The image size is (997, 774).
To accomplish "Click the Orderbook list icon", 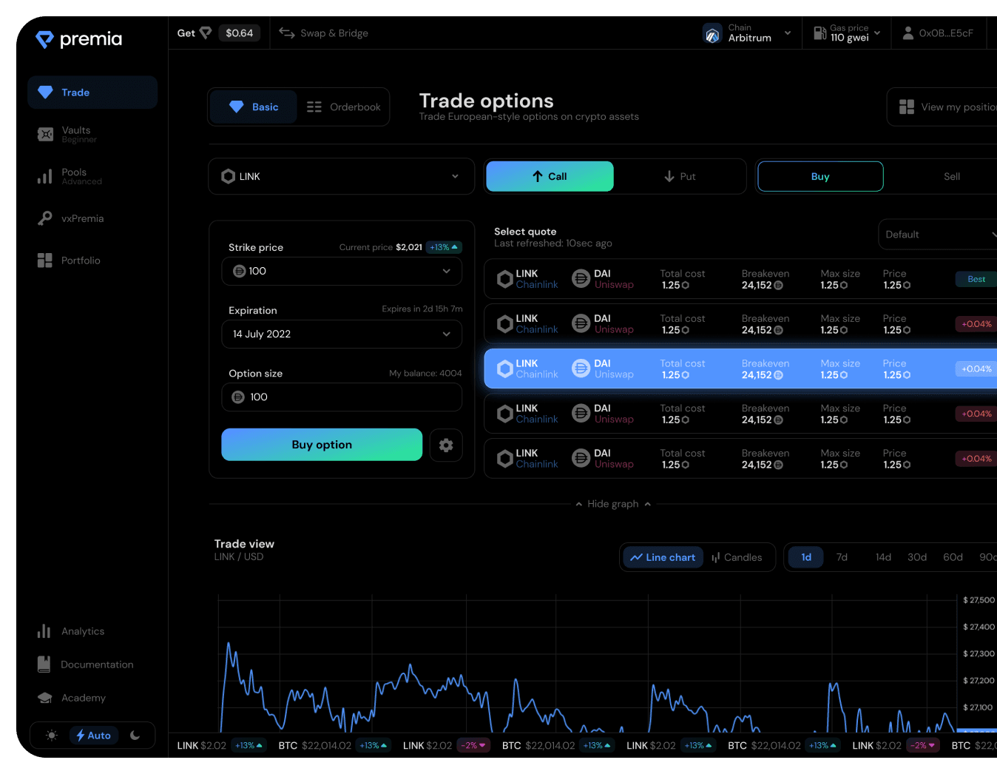I will 314,107.
